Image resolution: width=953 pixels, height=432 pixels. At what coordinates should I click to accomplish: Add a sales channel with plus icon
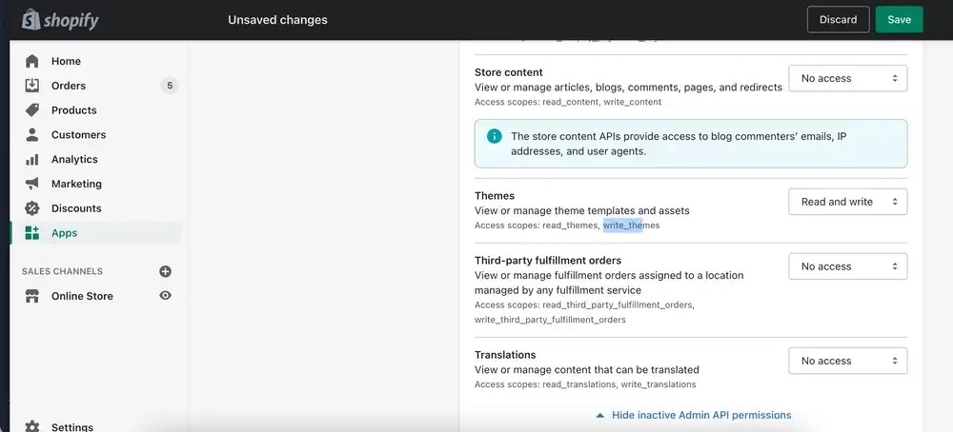[165, 271]
